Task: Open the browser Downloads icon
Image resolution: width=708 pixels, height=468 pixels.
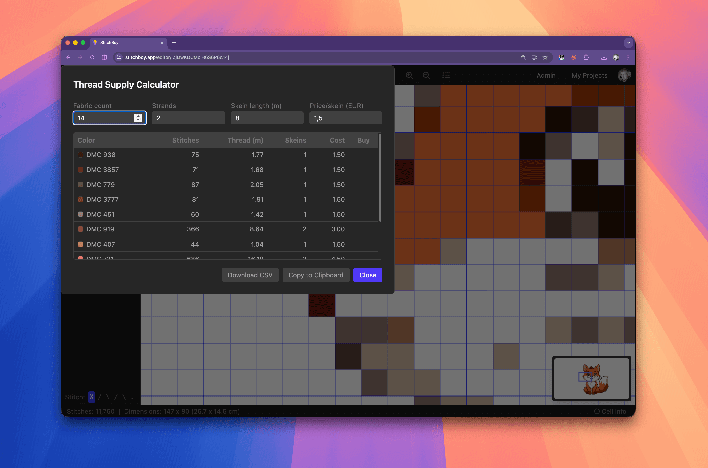Action: point(604,57)
